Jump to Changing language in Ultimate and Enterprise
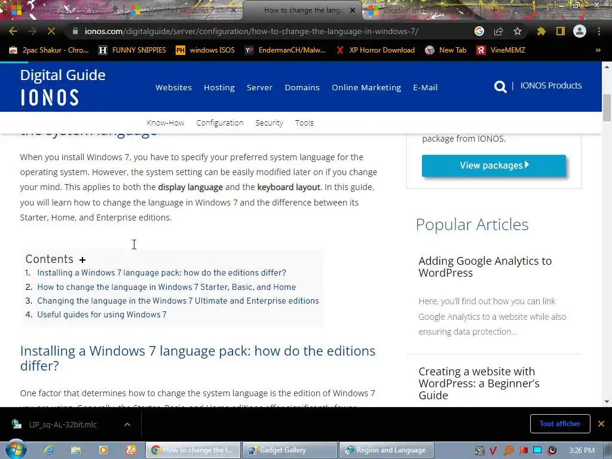 click(x=178, y=301)
